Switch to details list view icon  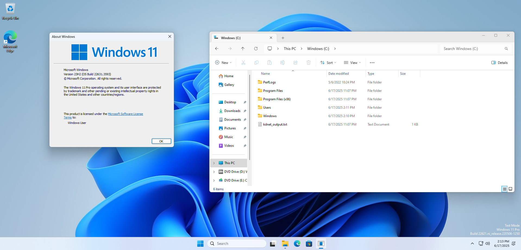504,189
